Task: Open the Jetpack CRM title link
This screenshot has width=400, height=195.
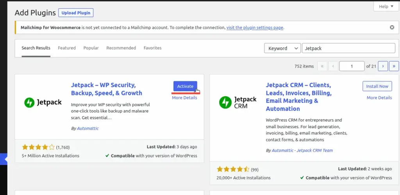Action: [x=299, y=97]
